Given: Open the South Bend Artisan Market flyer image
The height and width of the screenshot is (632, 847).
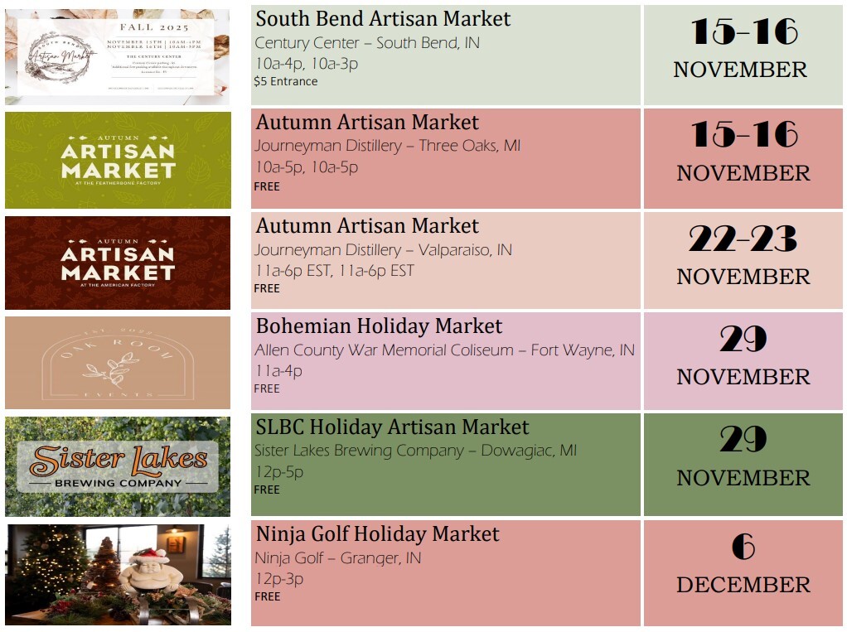Looking at the screenshot, I should tap(117, 55).
